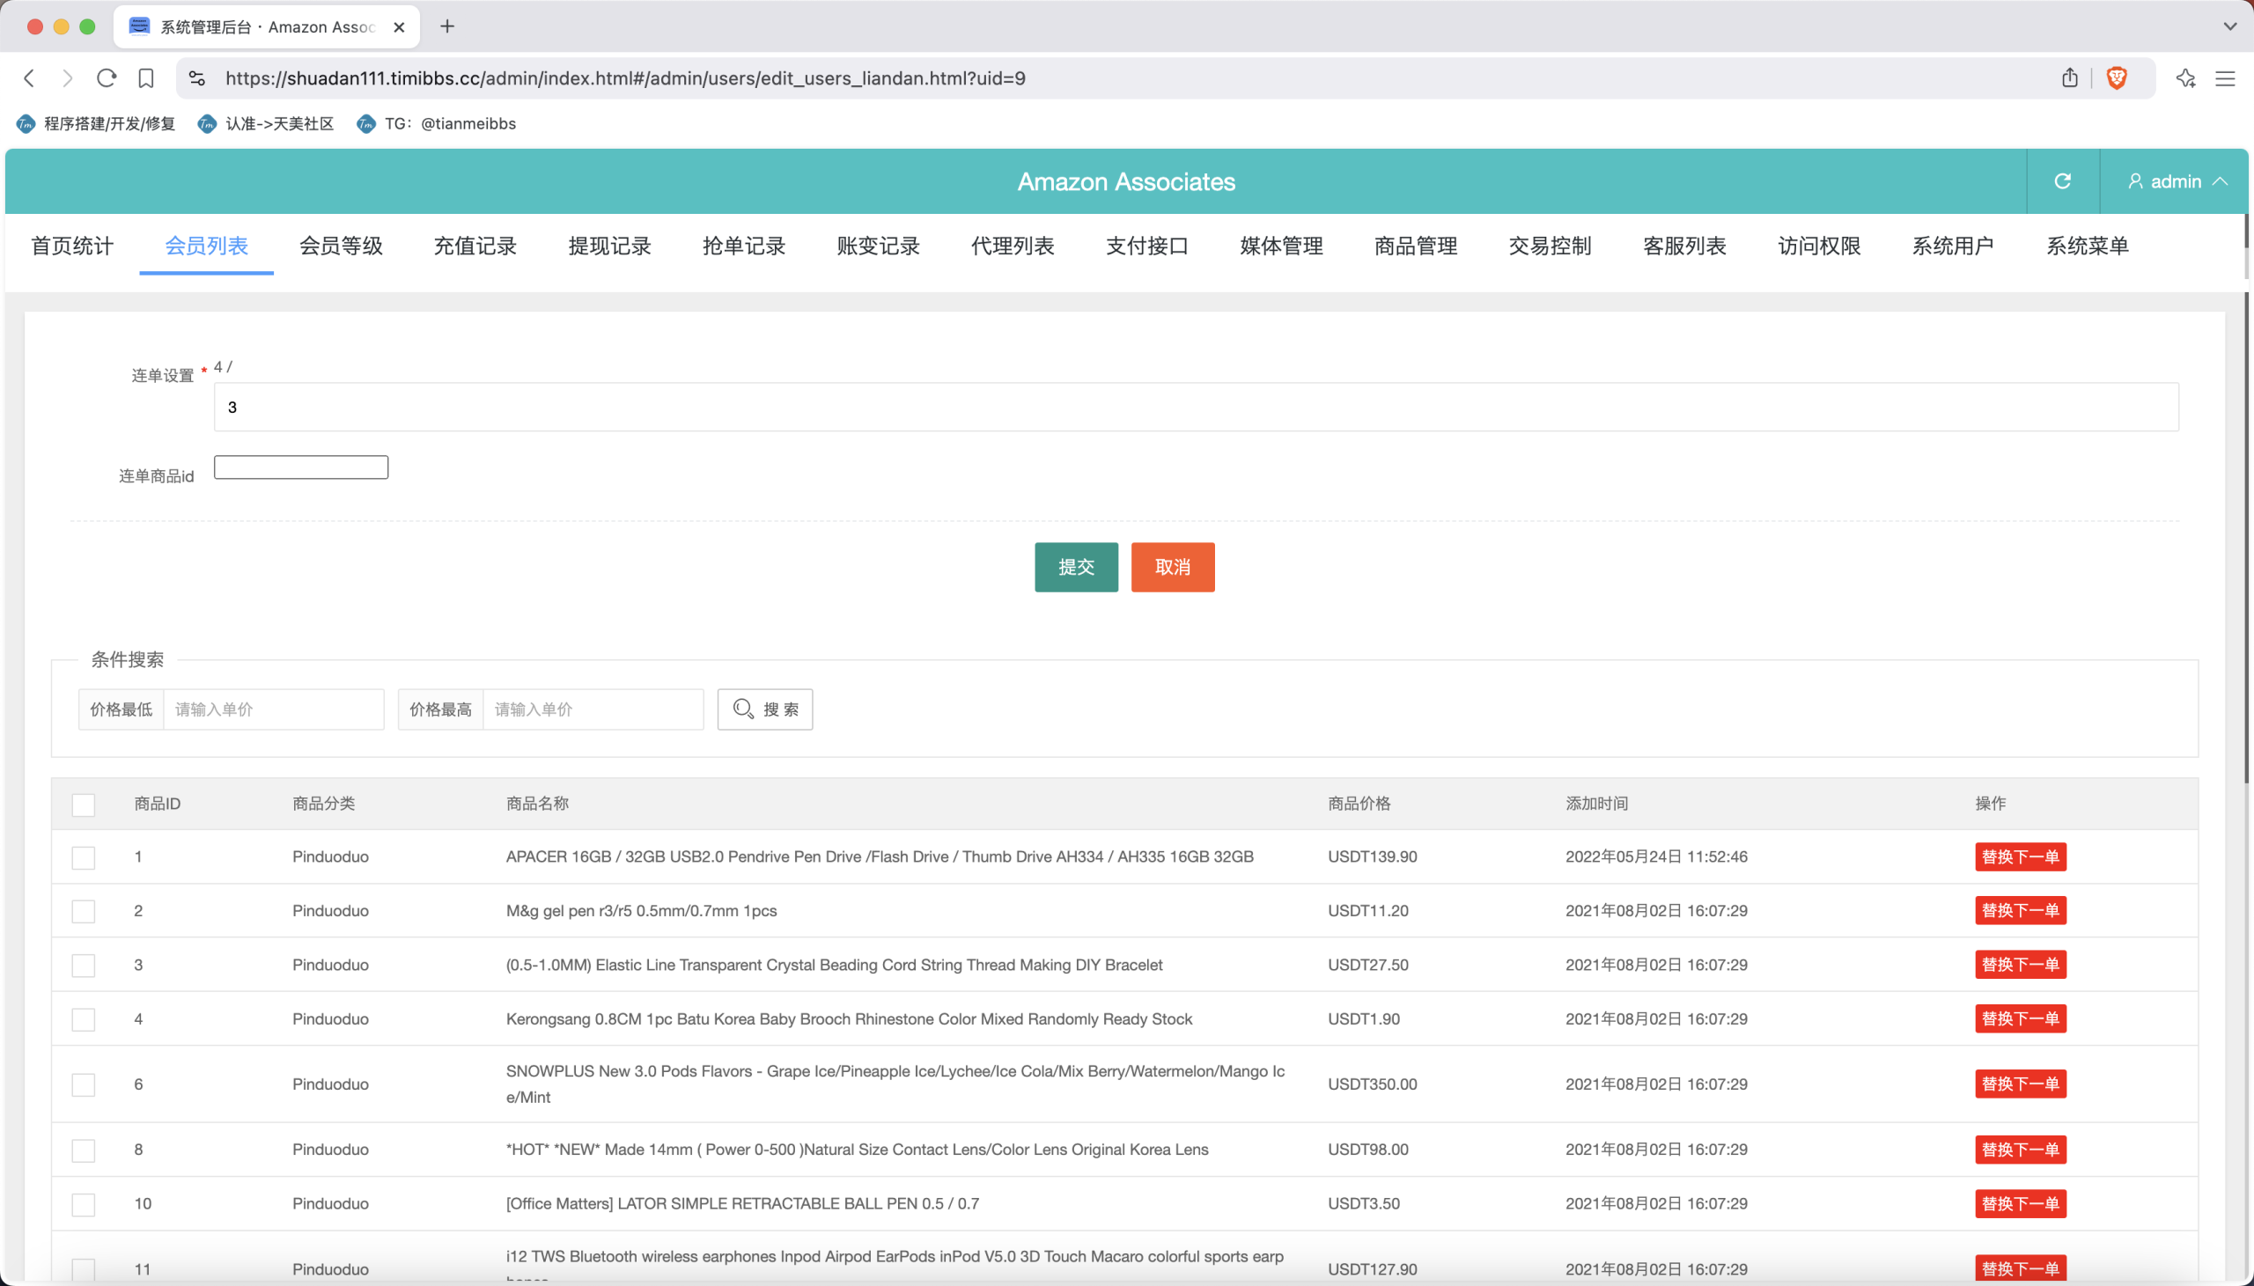Open TG: @tianmeibbs bookmark
This screenshot has width=2254, height=1286.
click(438, 123)
